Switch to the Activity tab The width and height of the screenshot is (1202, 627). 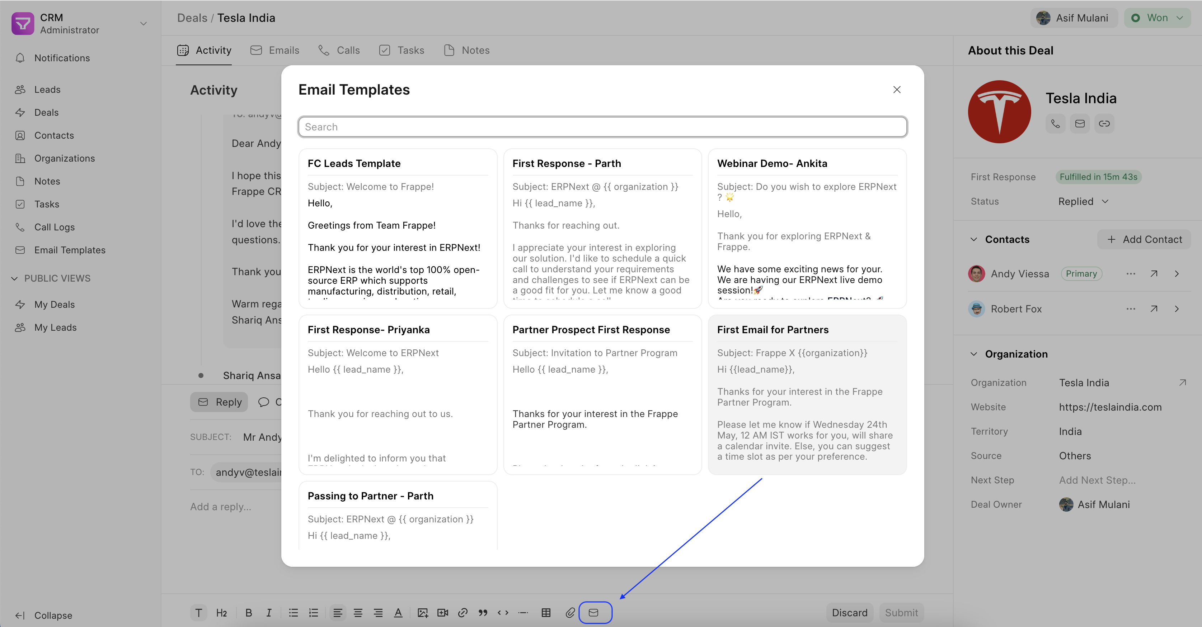click(x=204, y=50)
